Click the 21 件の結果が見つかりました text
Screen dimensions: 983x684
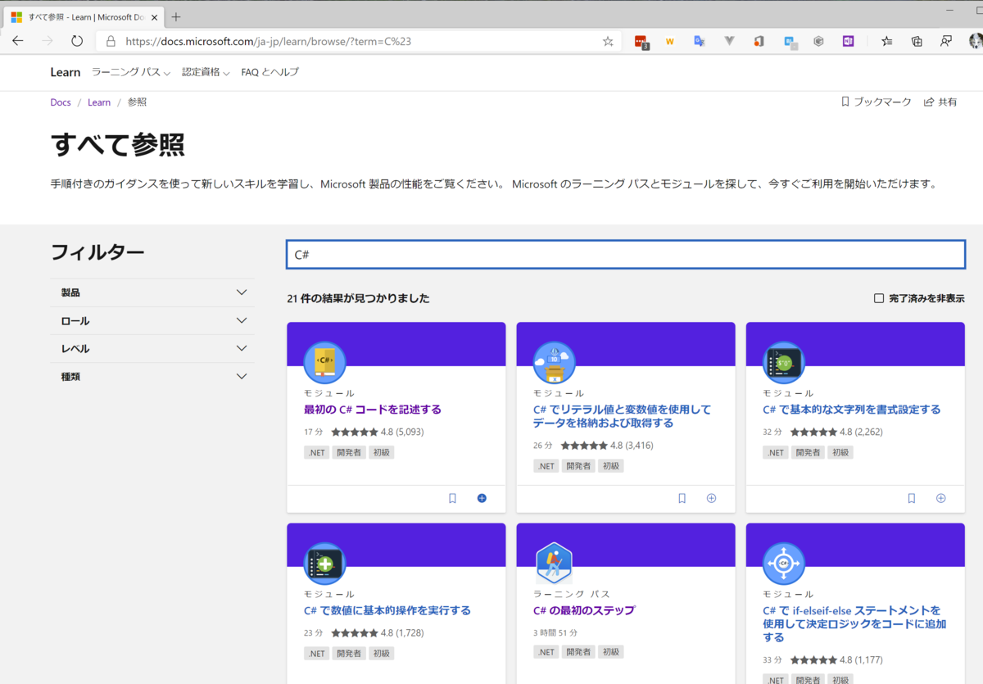click(358, 298)
